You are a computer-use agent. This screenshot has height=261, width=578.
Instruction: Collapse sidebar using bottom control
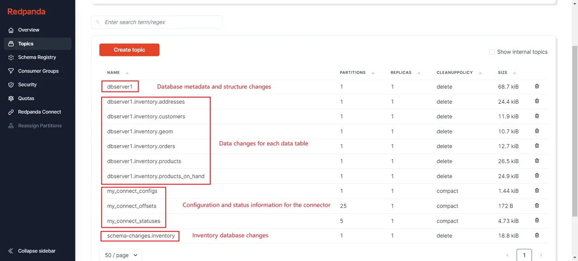coord(32,251)
